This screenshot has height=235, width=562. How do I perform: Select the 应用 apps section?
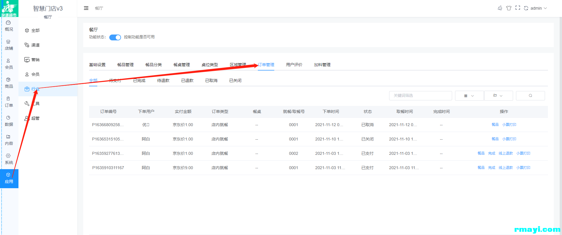(x=9, y=179)
